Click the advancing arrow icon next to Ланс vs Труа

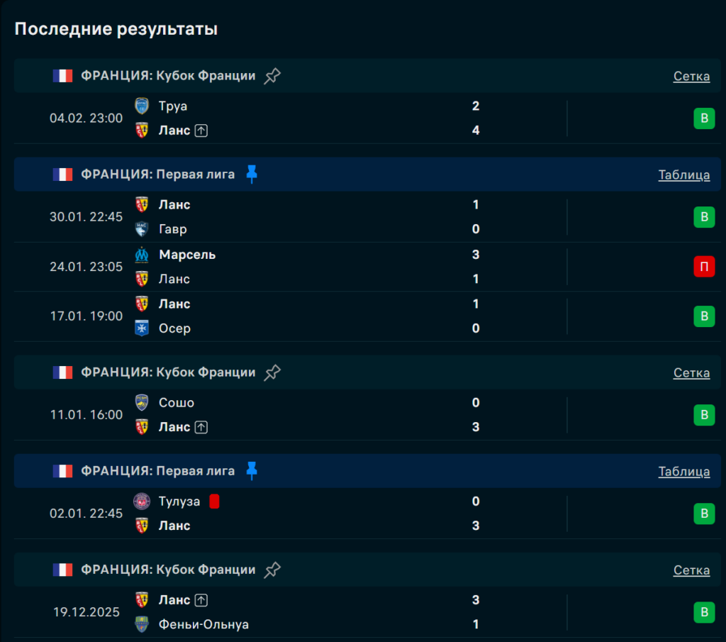201,131
